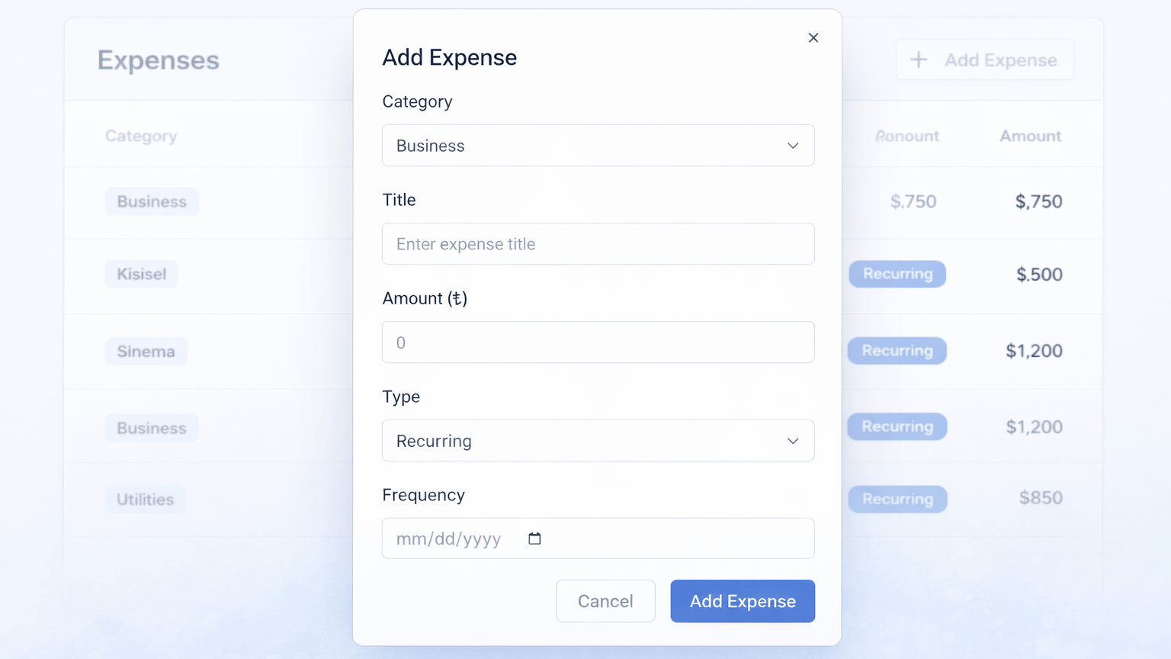The image size is (1171, 659).
Task: Click the chevron on the Type dropdown
Action: coord(792,441)
